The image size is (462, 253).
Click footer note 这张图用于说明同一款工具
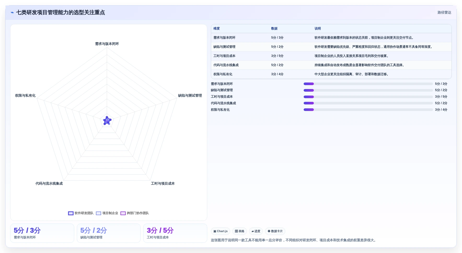[x=294, y=240]
